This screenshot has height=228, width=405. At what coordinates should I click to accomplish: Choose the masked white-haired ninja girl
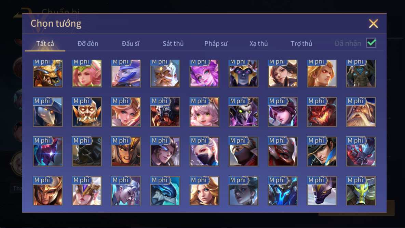pos(204,151)
